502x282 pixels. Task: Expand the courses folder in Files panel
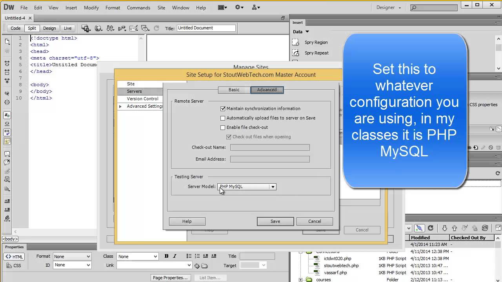click(300, 280)
